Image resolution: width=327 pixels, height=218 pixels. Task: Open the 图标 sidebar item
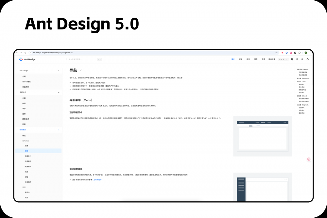24,114
